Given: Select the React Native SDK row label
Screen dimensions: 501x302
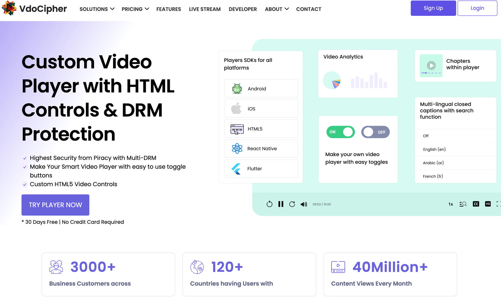Looking at the screenshot, I should point(262,149).
